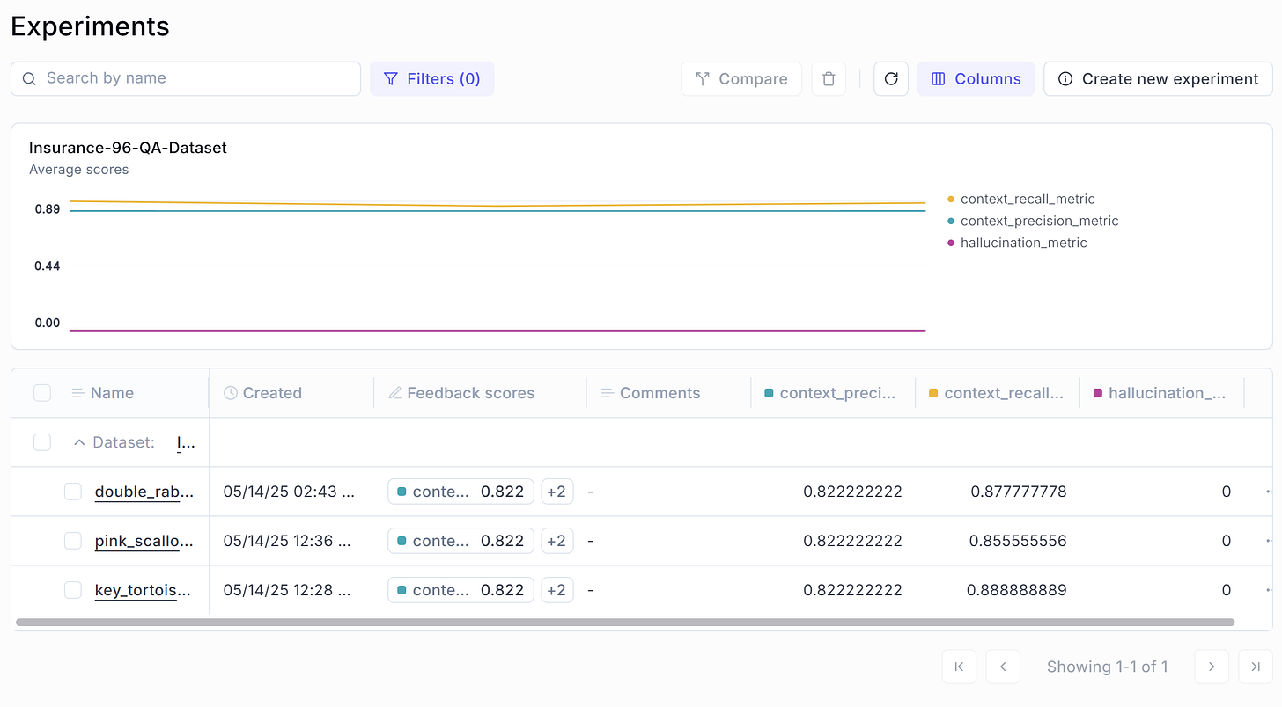Click the Search by name field
The width and height of the screenshot is (1282, 707).
tap(186, 78)
